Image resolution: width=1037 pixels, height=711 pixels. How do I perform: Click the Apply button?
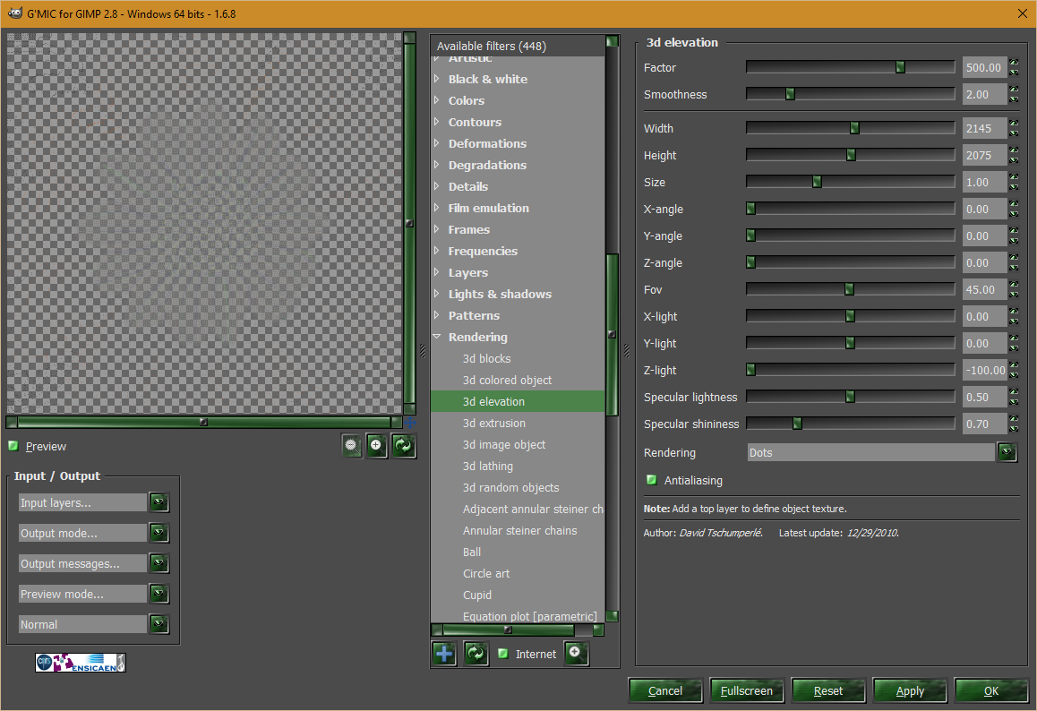(910, 690)
